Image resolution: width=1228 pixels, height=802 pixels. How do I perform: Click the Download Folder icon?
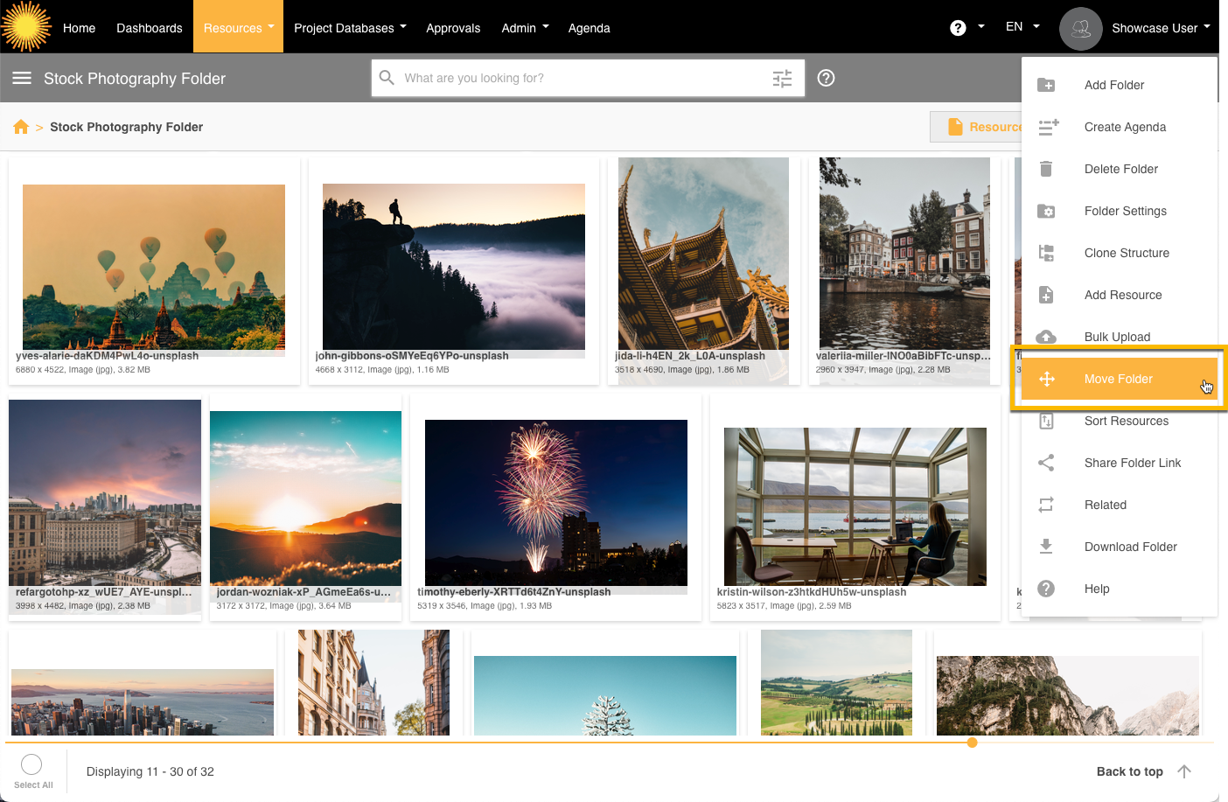[1046, 547]
